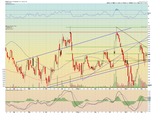Viewport: 155px width, 119px height.
Task: Select the RSI(14) indicator legend label
Action: (x=10, y=4)
